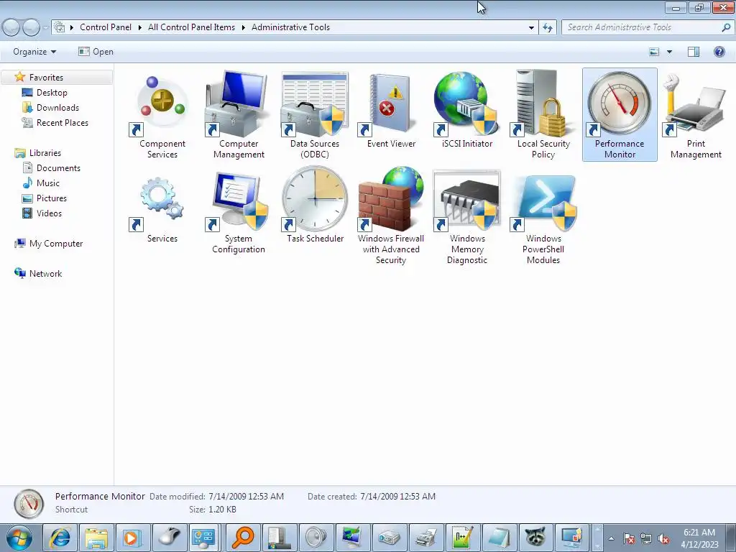Refresh the Administrative Tools folder

(x=547, y=28)
